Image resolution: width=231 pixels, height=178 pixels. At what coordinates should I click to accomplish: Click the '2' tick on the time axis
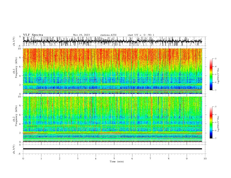click(60, 159)
